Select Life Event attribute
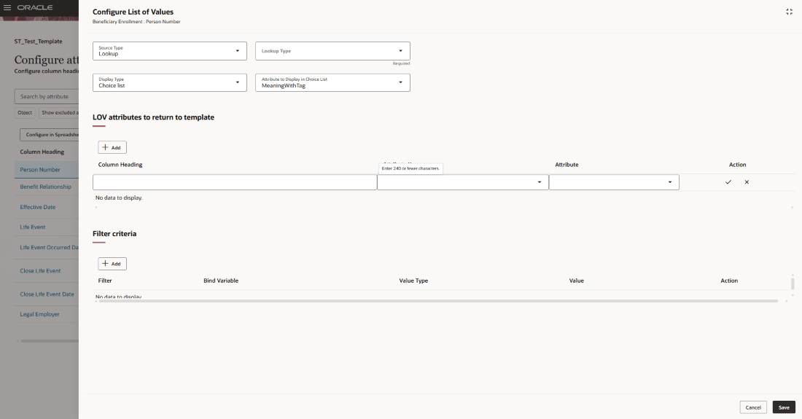Viewport: 802px width, 419px height. coord(33,227)
